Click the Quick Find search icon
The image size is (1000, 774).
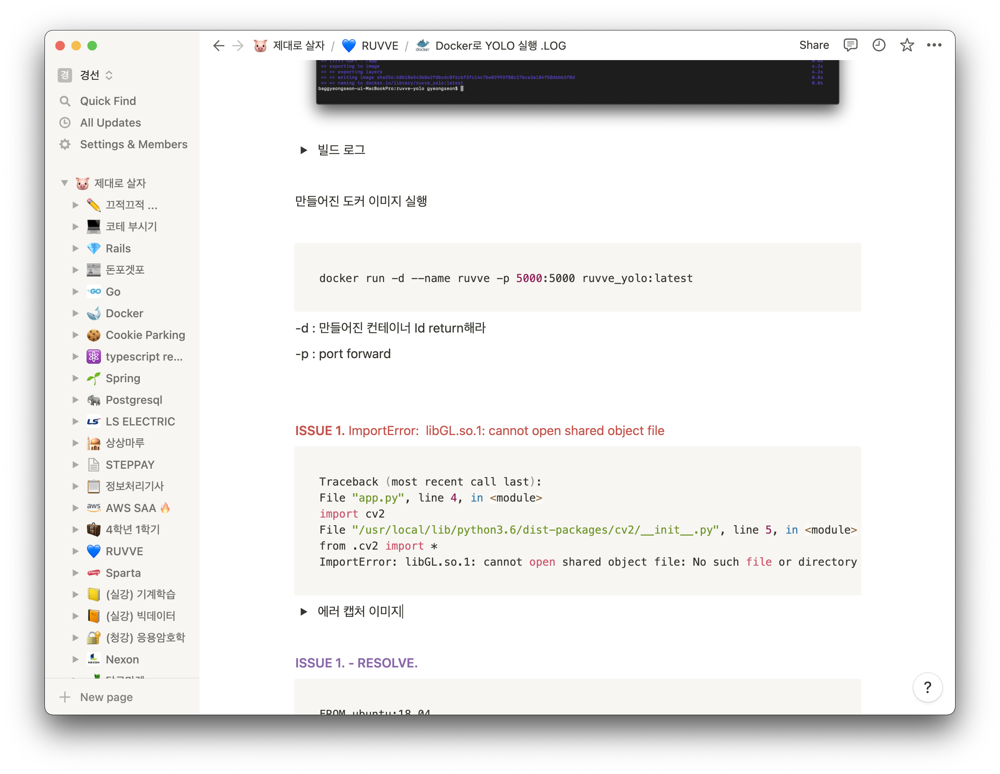click(65, 101)
